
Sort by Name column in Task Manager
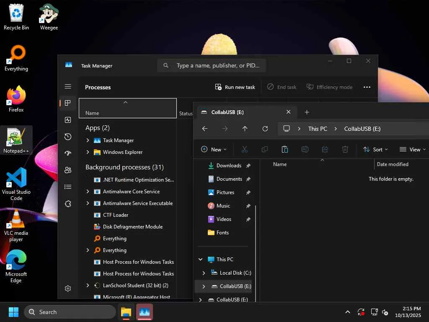tap(128, 108)
